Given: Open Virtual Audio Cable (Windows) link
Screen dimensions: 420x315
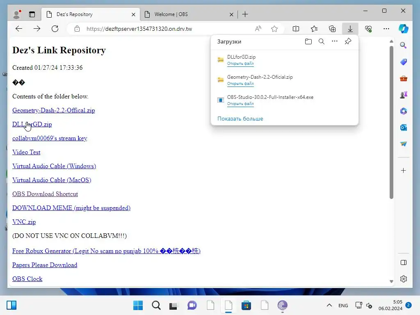Looking at the screenshot, I should tap(54, 166).
